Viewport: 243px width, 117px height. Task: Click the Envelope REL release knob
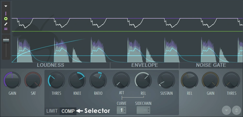(x=143, y=80)
